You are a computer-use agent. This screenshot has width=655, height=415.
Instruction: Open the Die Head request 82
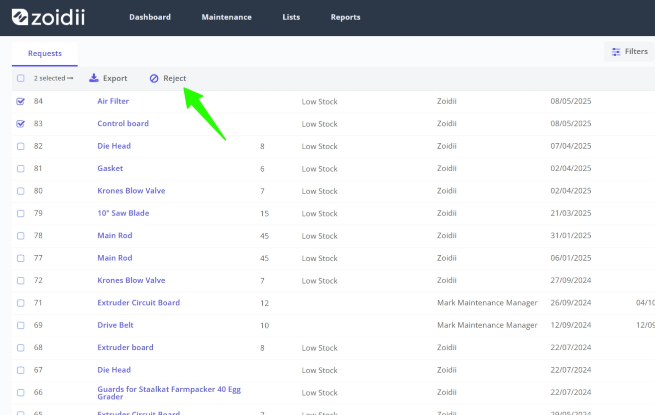click(x=114, y=146)
